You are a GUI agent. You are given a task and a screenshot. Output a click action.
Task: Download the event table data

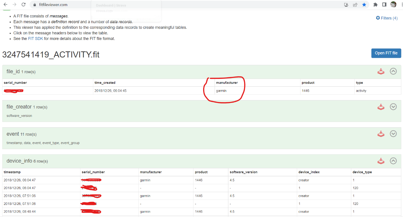click(x=381, y=134)
